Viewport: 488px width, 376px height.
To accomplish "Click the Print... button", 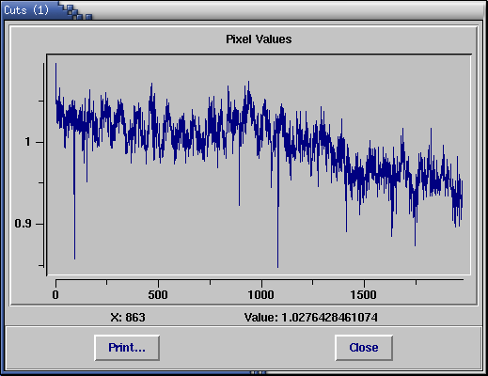I will (x=127, y=348).
